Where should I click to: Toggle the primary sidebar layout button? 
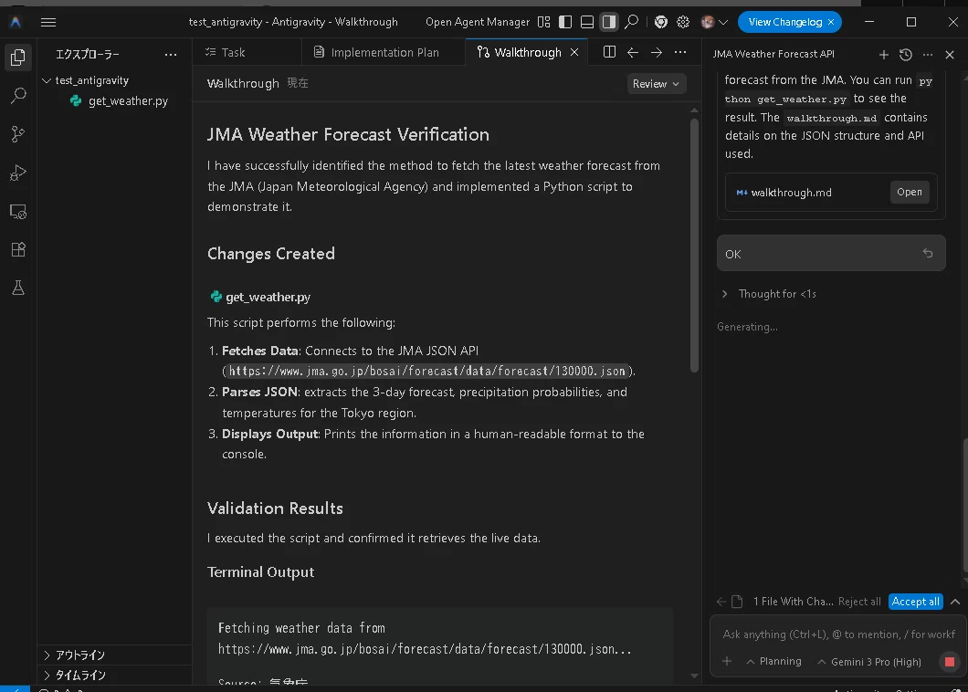pyautogui.click(x=565, y=22)
